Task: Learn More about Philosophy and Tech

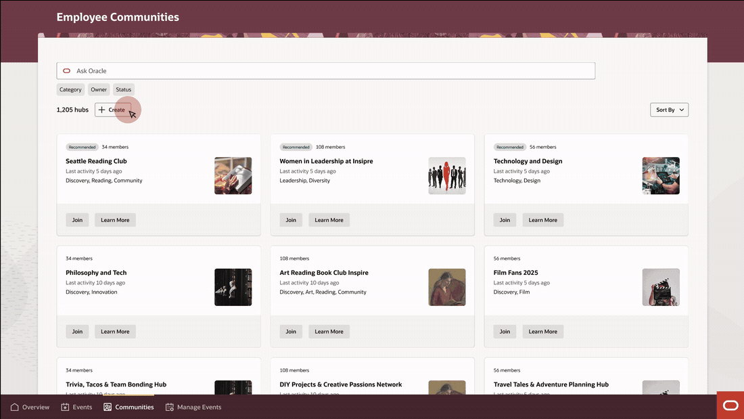Action: pyautogui.click(x=115, y=332)
